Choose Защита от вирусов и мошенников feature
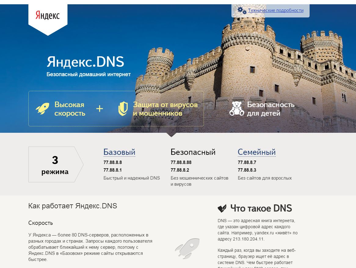The image size is (356, 268). pos(165,109)
